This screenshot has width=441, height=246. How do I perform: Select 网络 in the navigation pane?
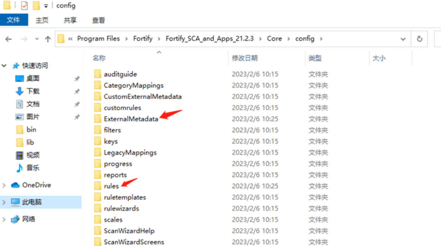point(29,219)
